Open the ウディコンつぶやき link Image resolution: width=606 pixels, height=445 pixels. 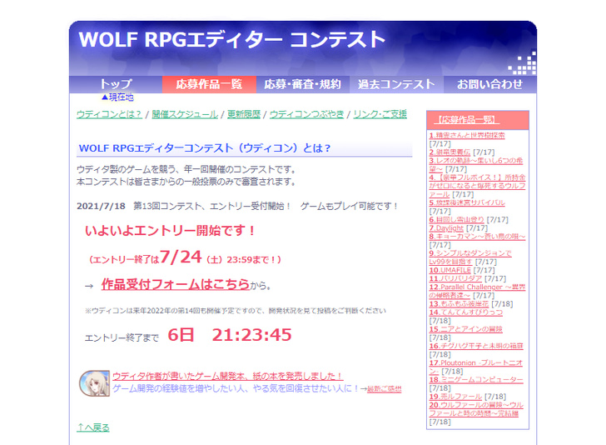pos(306,114)
